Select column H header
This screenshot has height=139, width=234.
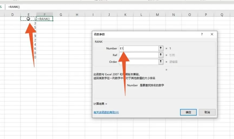(77, 14)
